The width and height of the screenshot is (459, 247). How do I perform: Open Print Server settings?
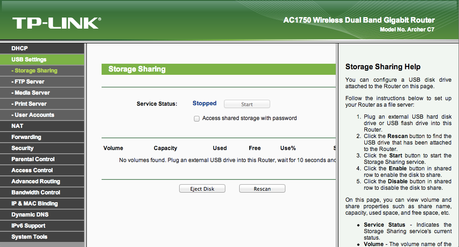(x=30, y=104)
